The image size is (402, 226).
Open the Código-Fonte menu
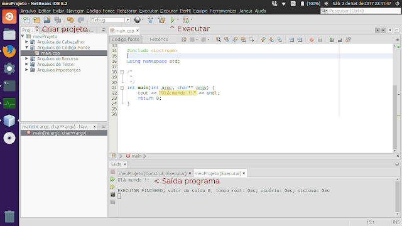100,11
